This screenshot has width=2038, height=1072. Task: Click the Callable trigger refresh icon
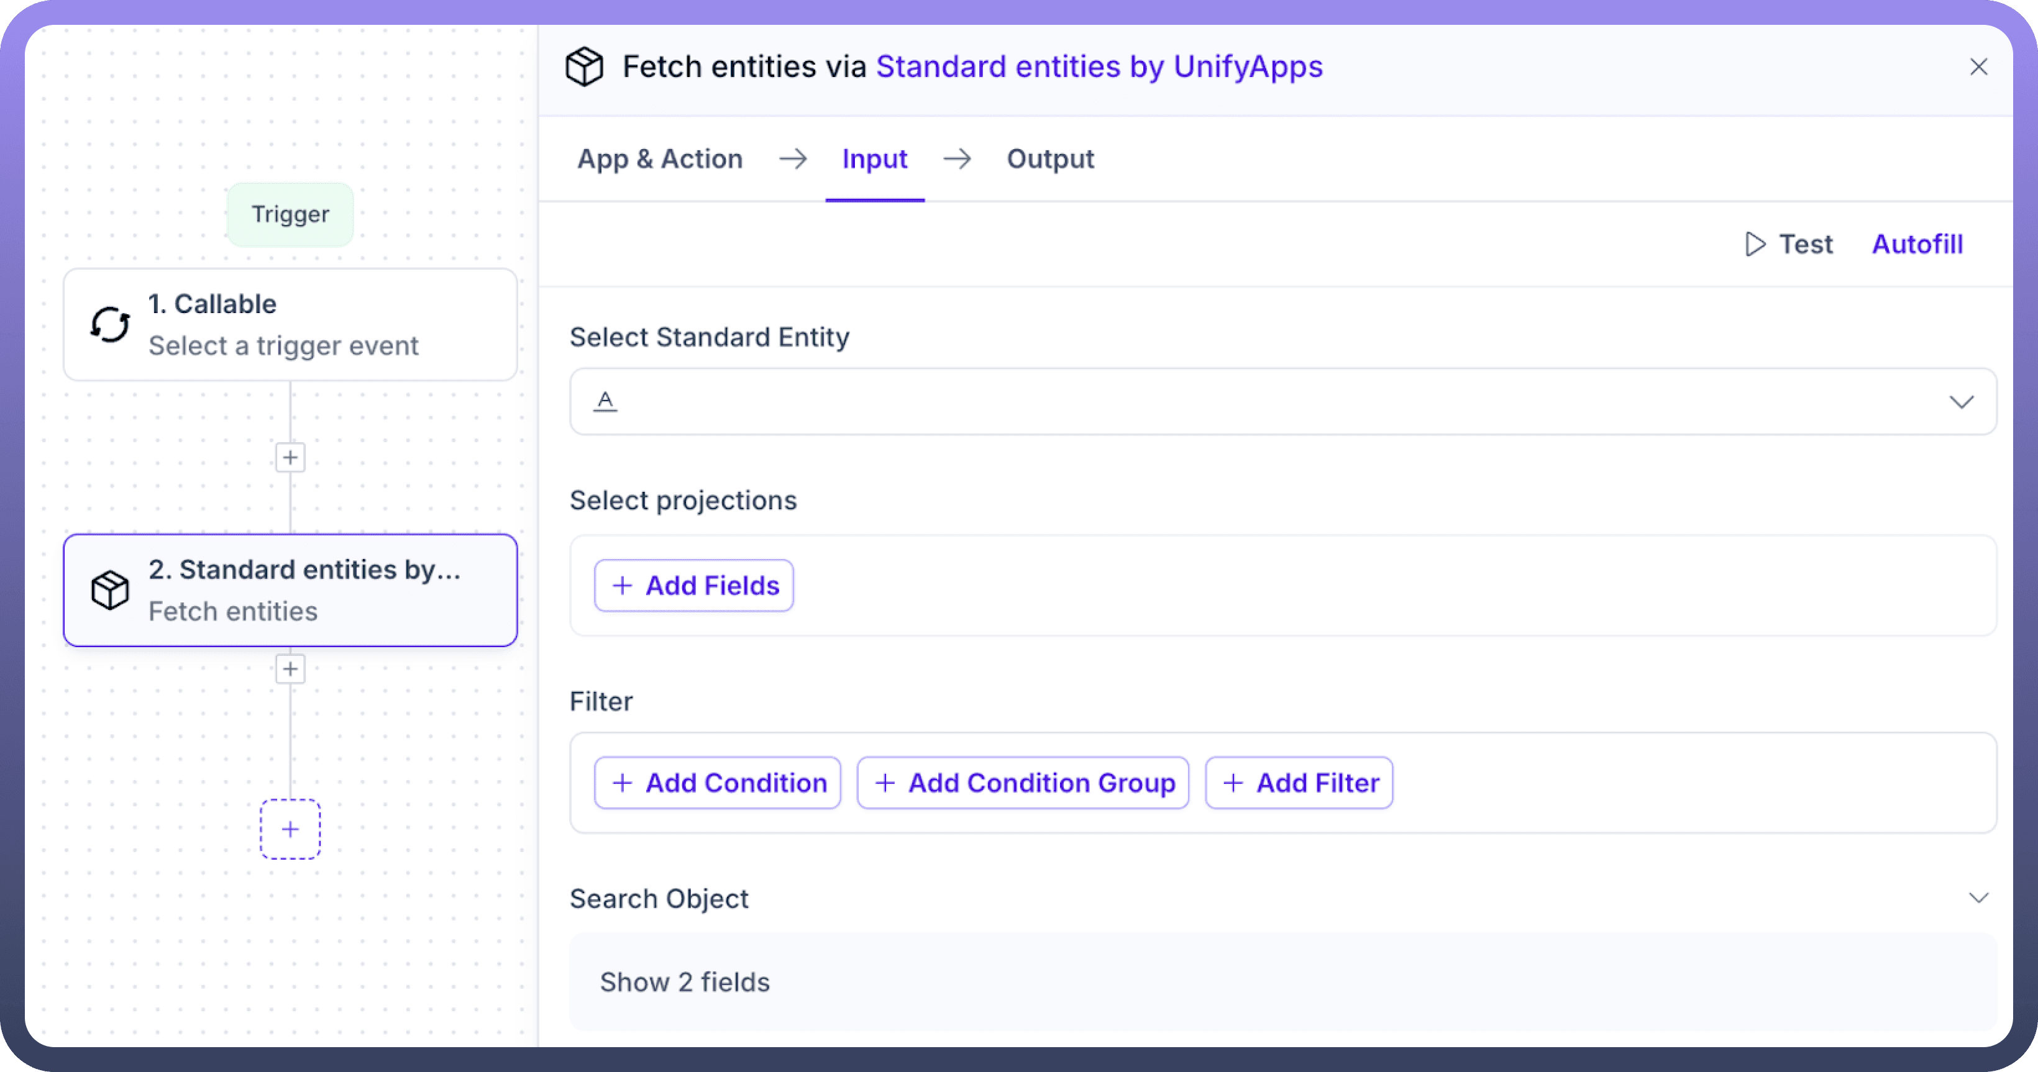(x=110, y=324)
